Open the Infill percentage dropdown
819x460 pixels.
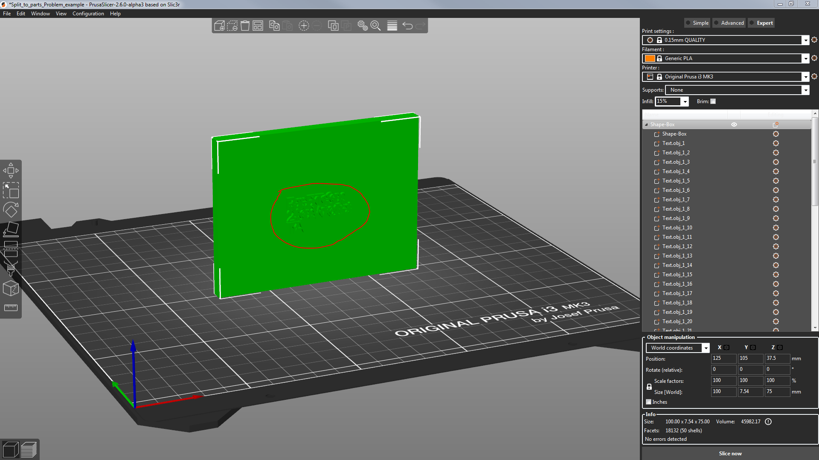684,101
